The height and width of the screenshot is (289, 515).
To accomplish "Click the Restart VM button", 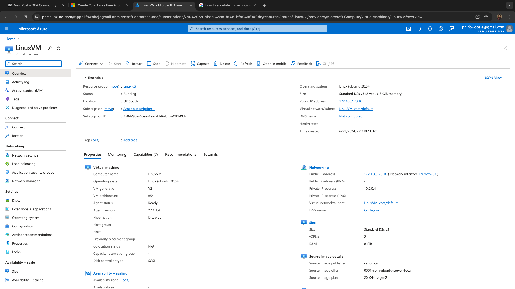I will point(134,64).
